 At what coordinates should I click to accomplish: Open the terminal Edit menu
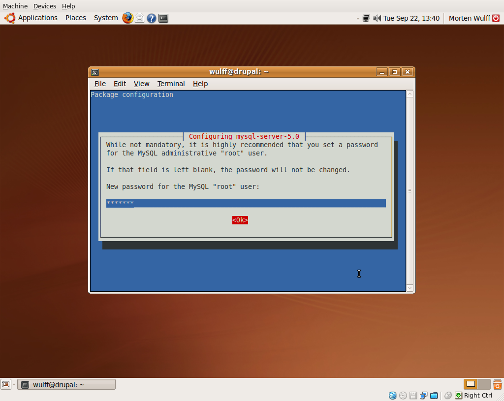point(120,84)
